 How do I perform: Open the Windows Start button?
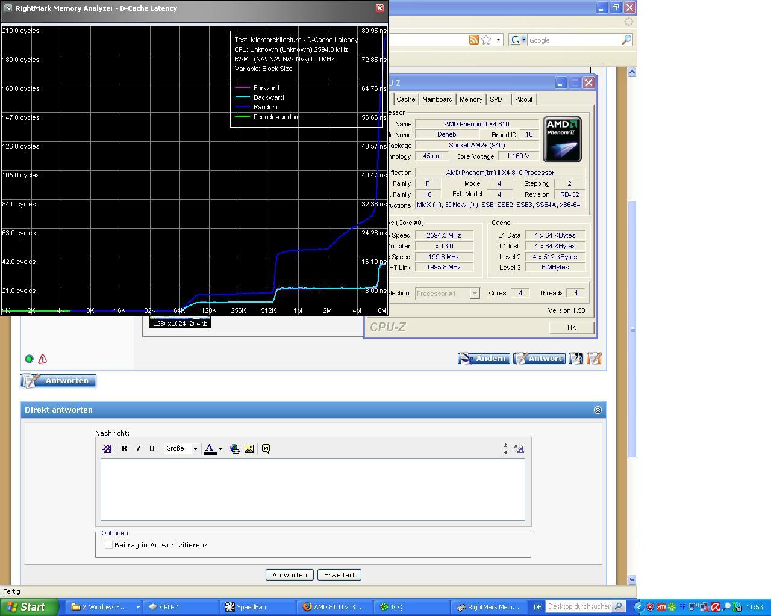30,607
